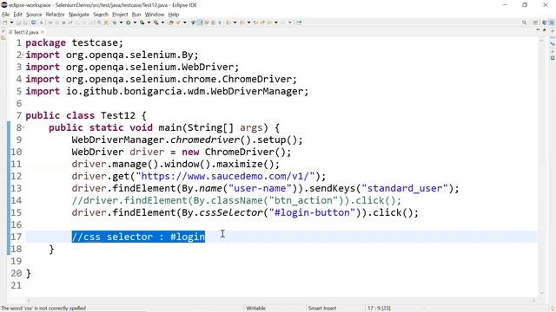The height and width of the screenshot is (312, 556).
Task: Click the Suspend debug icon
Action: tap(57, 23)
